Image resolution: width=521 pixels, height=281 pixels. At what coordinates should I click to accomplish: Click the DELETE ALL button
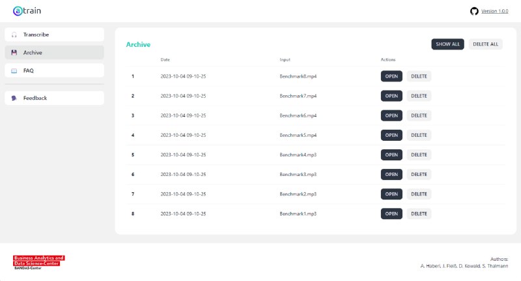point(485,44)
